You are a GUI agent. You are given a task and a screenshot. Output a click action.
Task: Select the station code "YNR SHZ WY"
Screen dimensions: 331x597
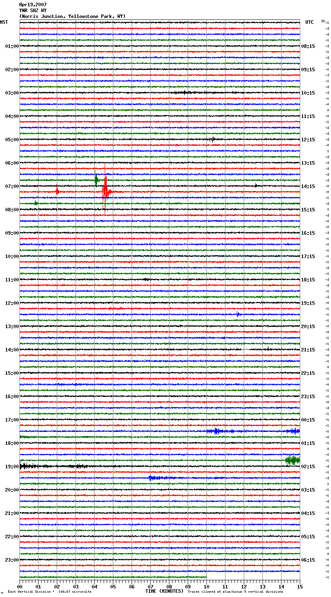pyautogui.click(x=33, y=11)
